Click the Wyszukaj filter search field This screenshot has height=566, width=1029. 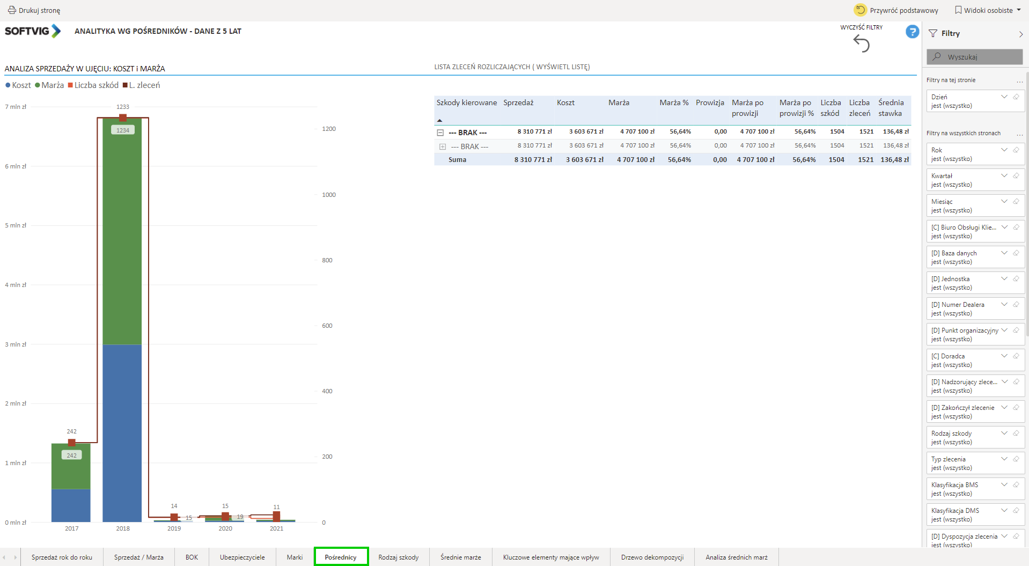click(974, 57)
